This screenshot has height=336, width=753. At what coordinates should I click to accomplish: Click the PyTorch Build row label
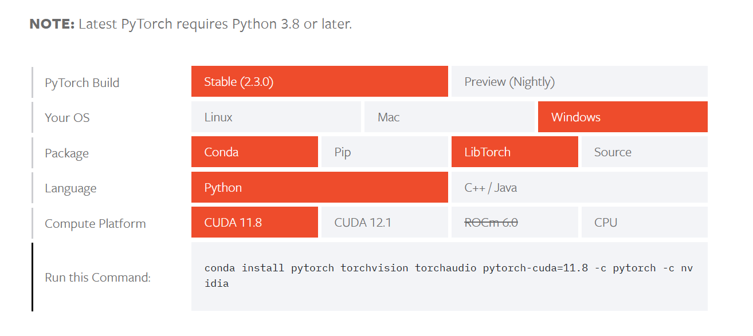coord(81,82)
